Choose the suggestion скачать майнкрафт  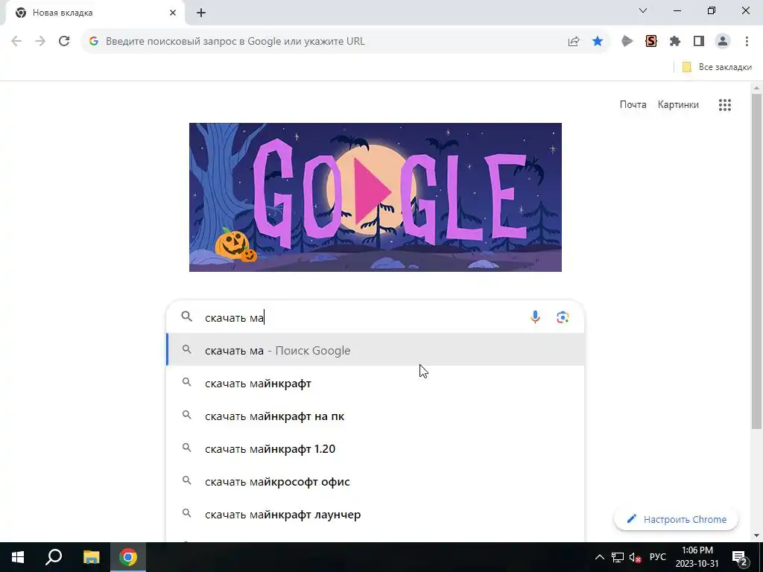pyautogui.click(x=375, y=384)
